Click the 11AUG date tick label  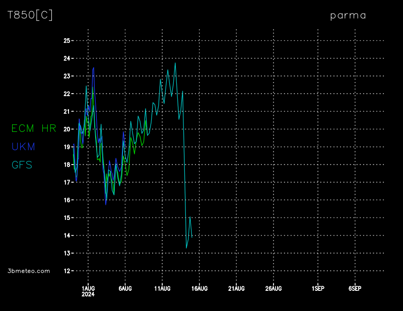(162, 288)
